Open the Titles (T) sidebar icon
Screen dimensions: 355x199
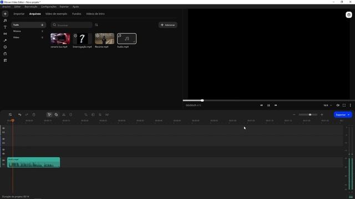(x=5, y=27)
